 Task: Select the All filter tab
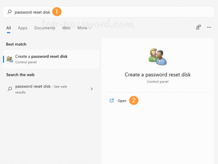click(x=9, y=28)
